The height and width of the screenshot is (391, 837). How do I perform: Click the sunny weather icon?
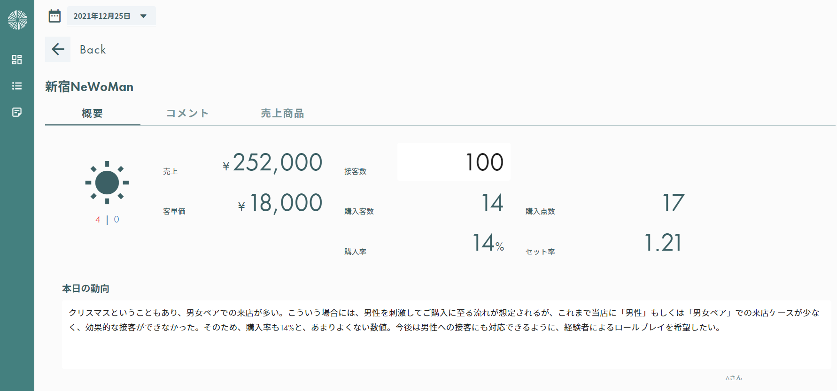pyautogui.click(x=107, y=183)
